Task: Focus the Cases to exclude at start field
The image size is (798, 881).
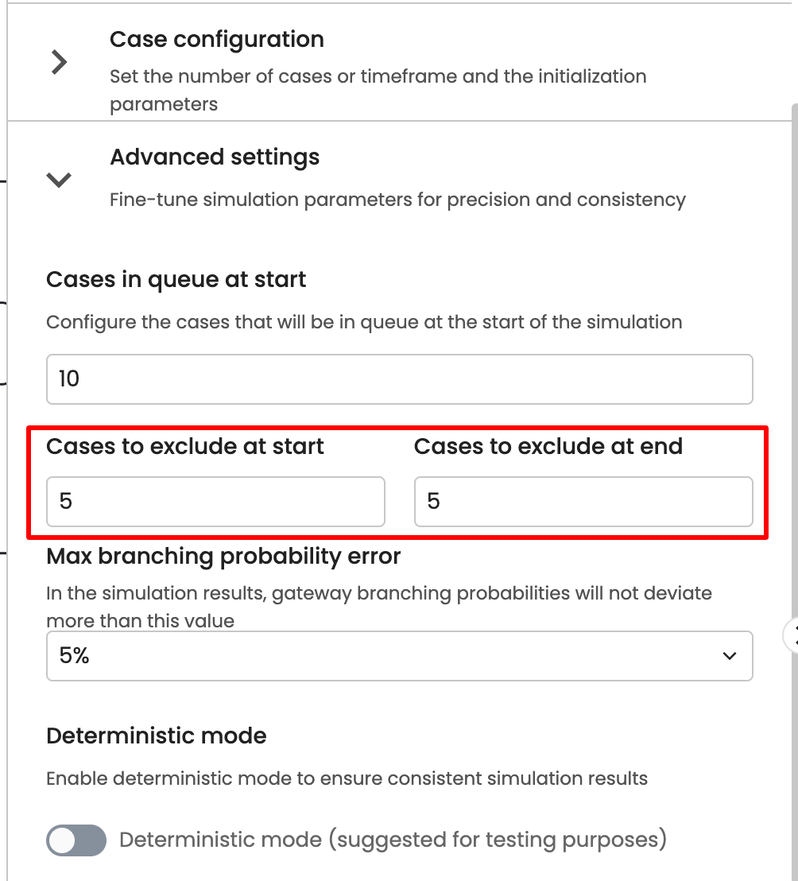Action: (x=215, y=501)
